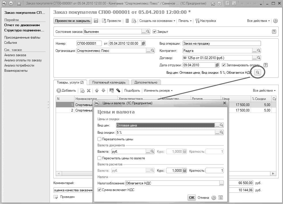Click ellipsis selector for Вид цен
Screen dimensions: 283x204
[217, 125]
